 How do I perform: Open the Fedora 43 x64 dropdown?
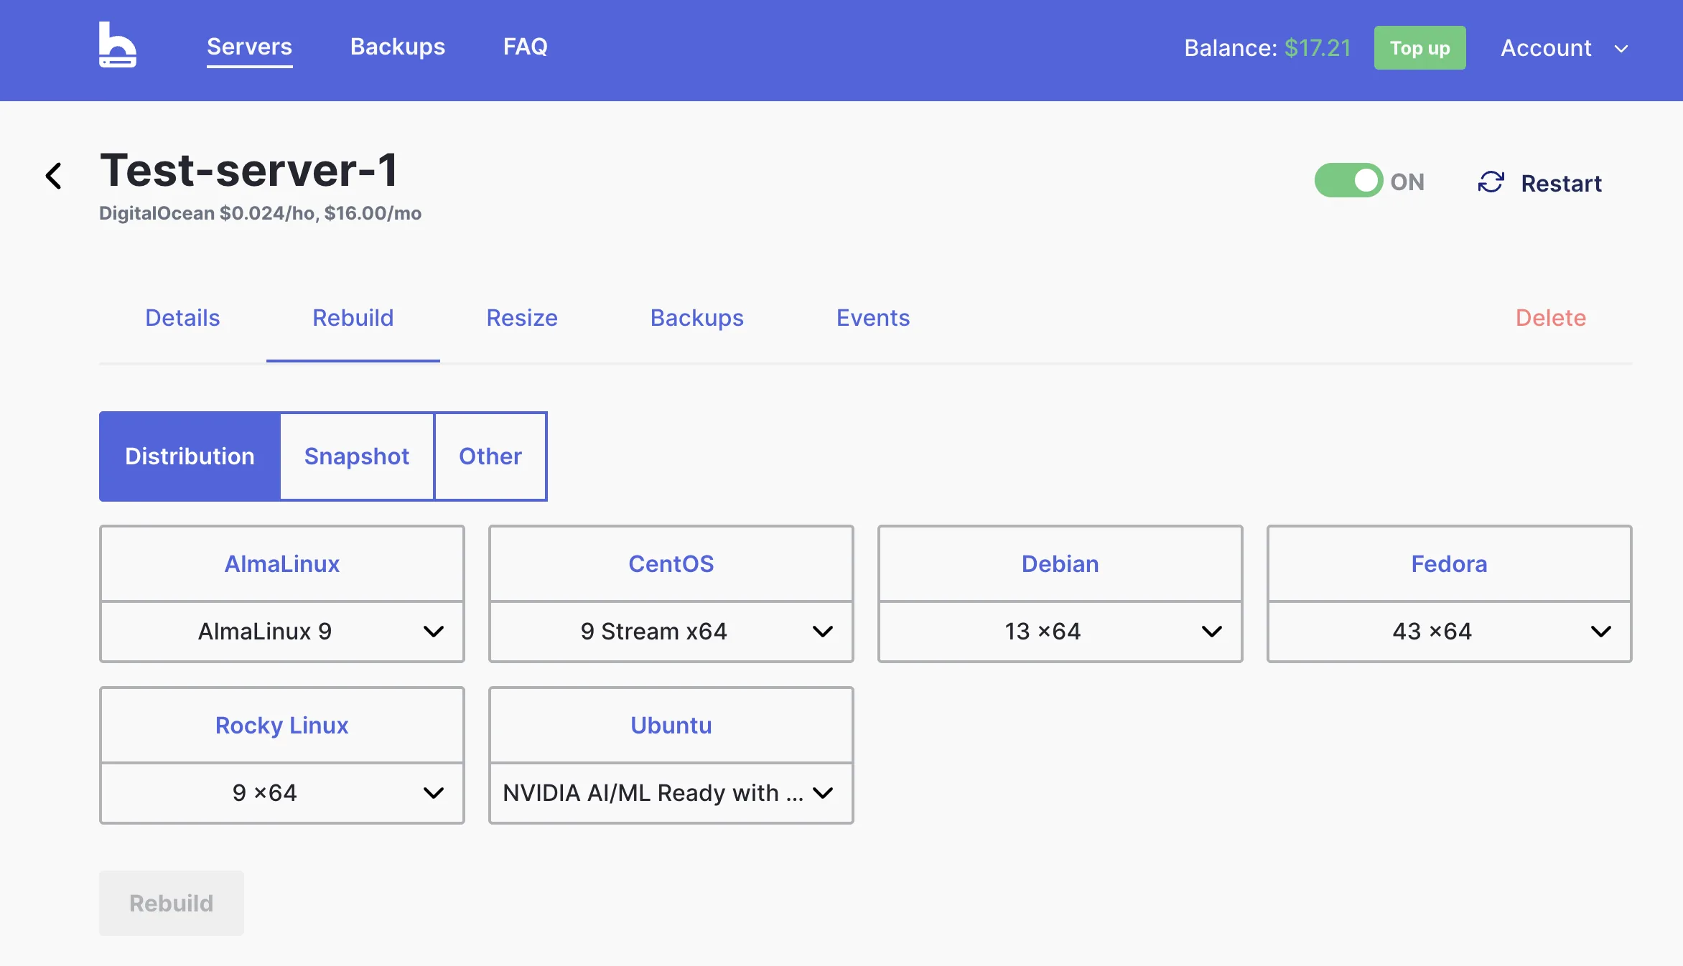(1450, 632)
